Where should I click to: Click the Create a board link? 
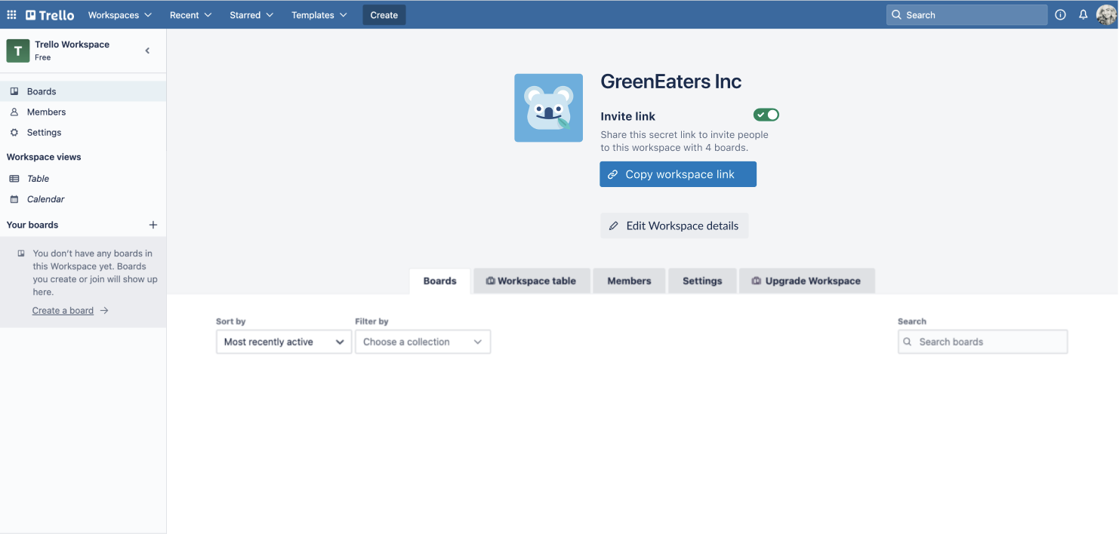[x=63, y=310]
